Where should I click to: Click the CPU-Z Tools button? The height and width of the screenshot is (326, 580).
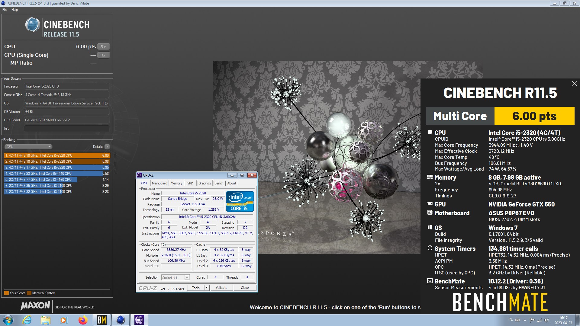(x=196, y=288)
